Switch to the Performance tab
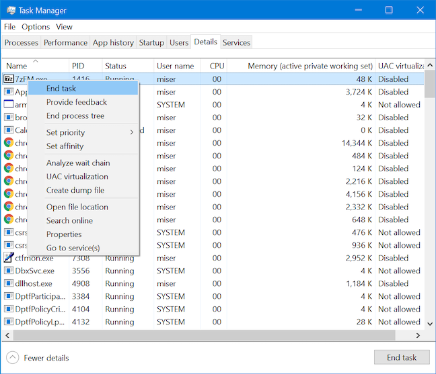Viewport: 436px width, 374px height. point(65,42)
